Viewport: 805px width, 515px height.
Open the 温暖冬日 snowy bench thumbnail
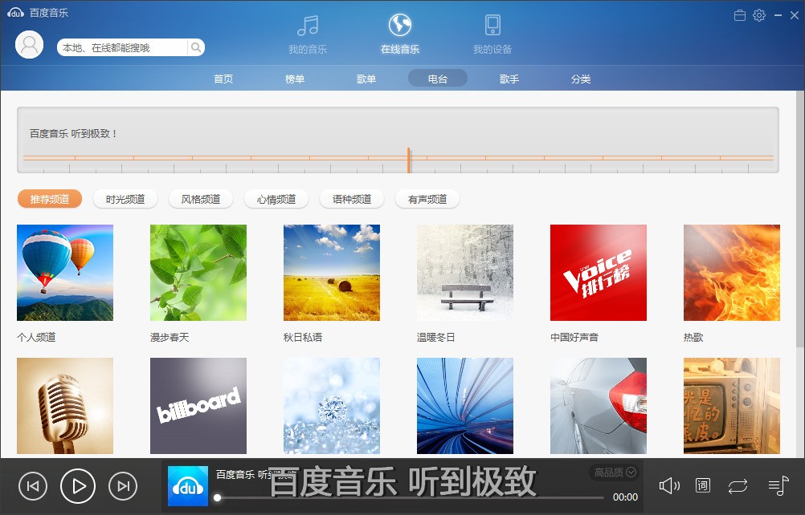tap(465, 273)
